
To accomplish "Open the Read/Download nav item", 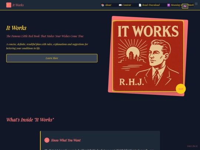I will 149,5.
